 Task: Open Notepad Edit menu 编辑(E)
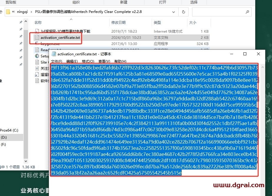tap(72, 61)
